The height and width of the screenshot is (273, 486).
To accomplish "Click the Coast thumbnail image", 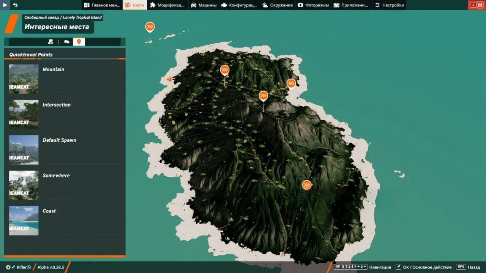I will 24,221.
